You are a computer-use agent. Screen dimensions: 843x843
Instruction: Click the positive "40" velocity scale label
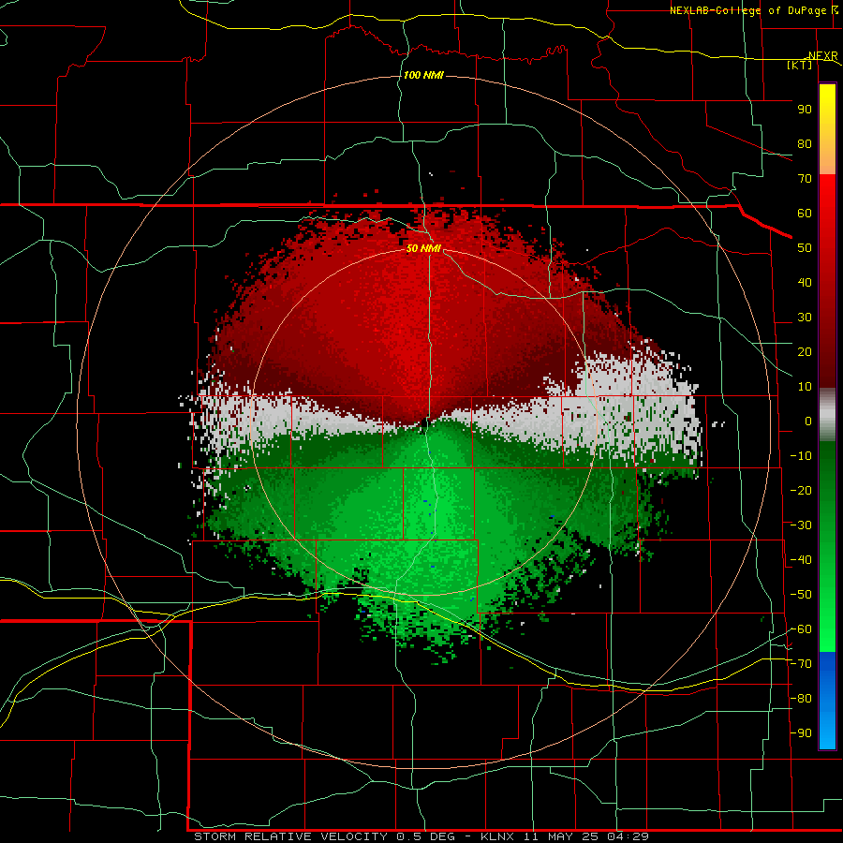tap(805, 283)
